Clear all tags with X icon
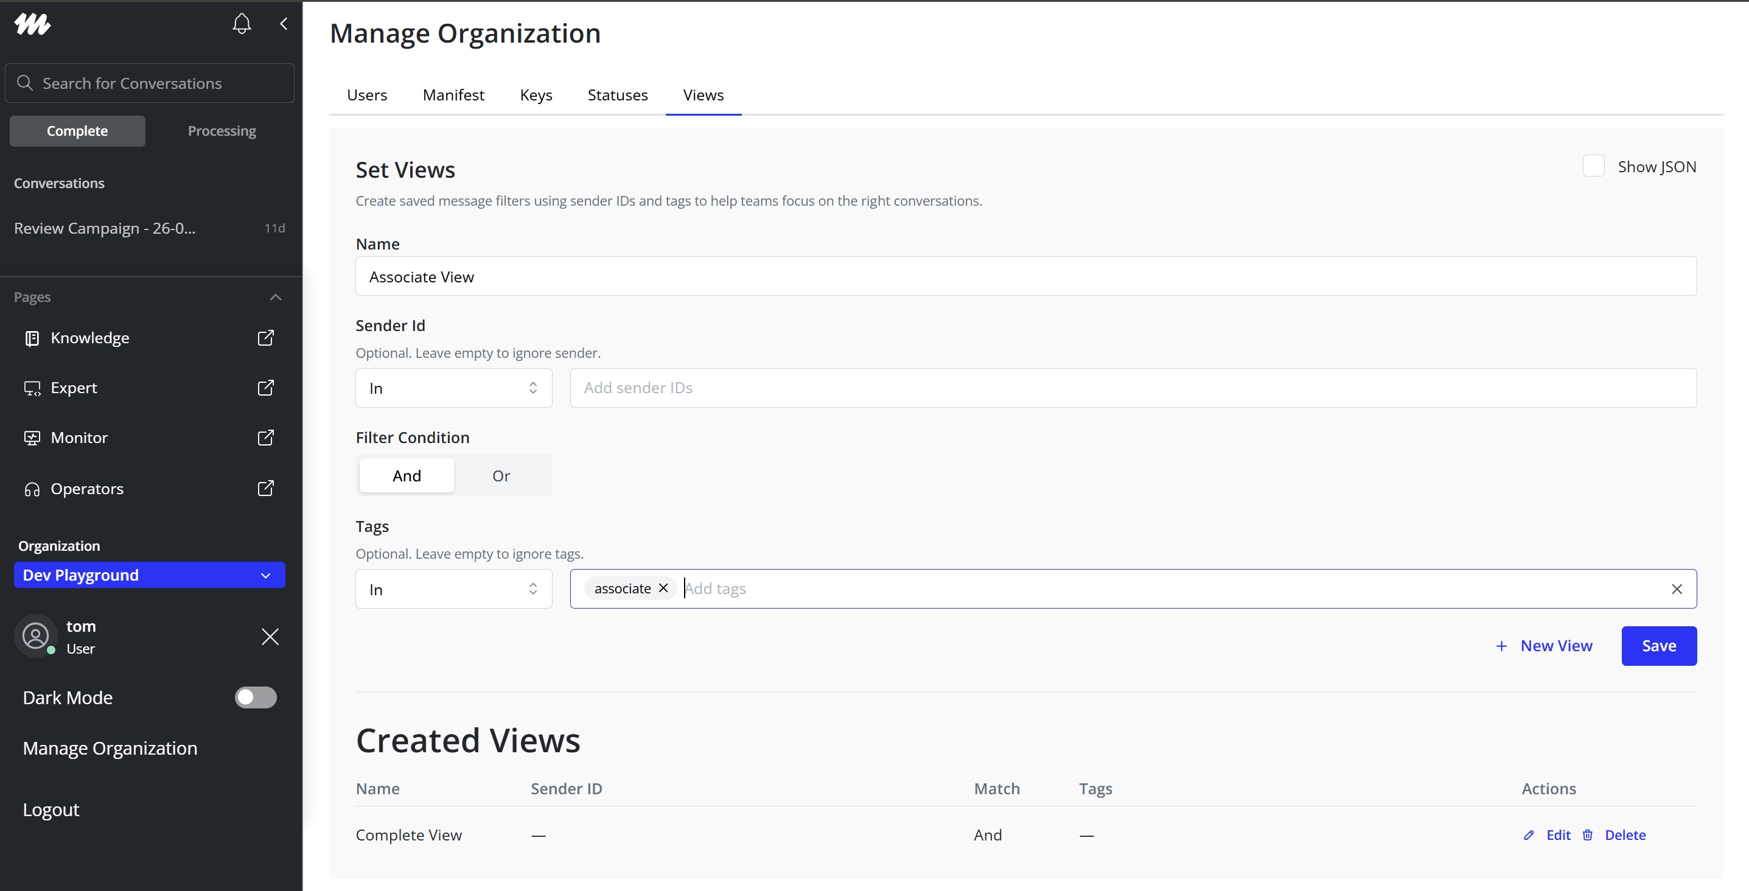The image size is (1749, 891). (1677, 589)
